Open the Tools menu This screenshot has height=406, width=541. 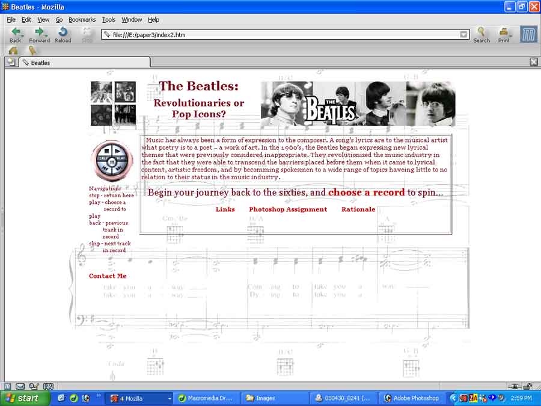click(x=109, y=20)
